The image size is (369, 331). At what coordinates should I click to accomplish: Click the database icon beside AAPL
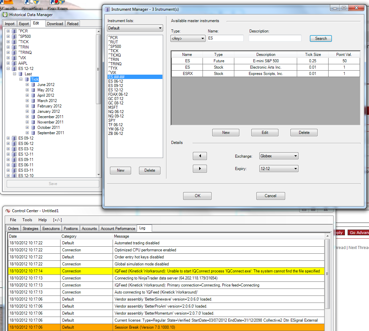coord(14,63)
